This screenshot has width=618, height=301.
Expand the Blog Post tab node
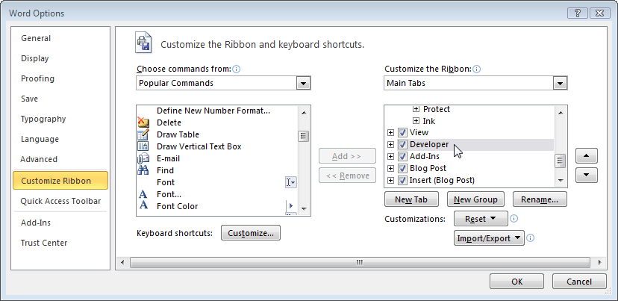point(390,168)
